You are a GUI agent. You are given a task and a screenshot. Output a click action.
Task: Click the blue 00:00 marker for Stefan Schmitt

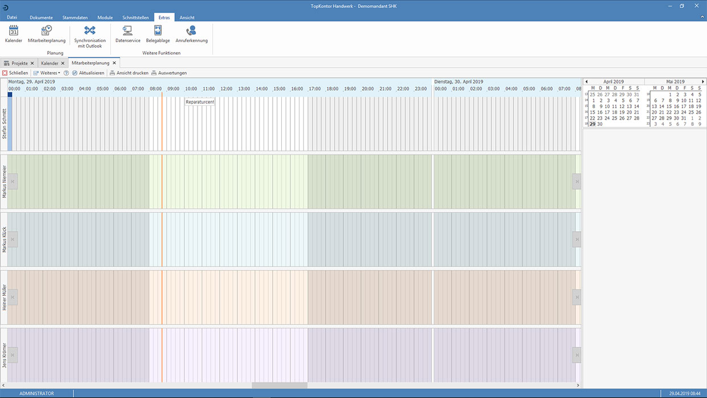pos(10,95)
